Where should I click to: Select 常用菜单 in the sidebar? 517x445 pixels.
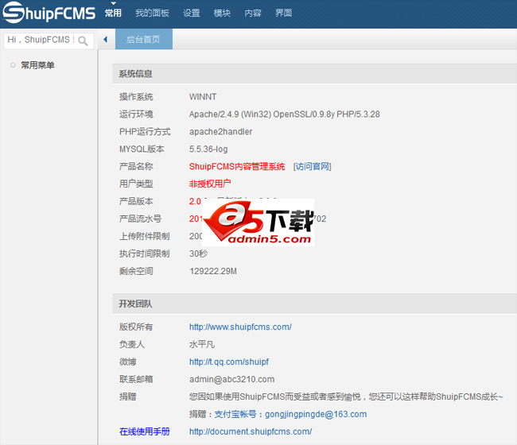[x=37, y=65]
